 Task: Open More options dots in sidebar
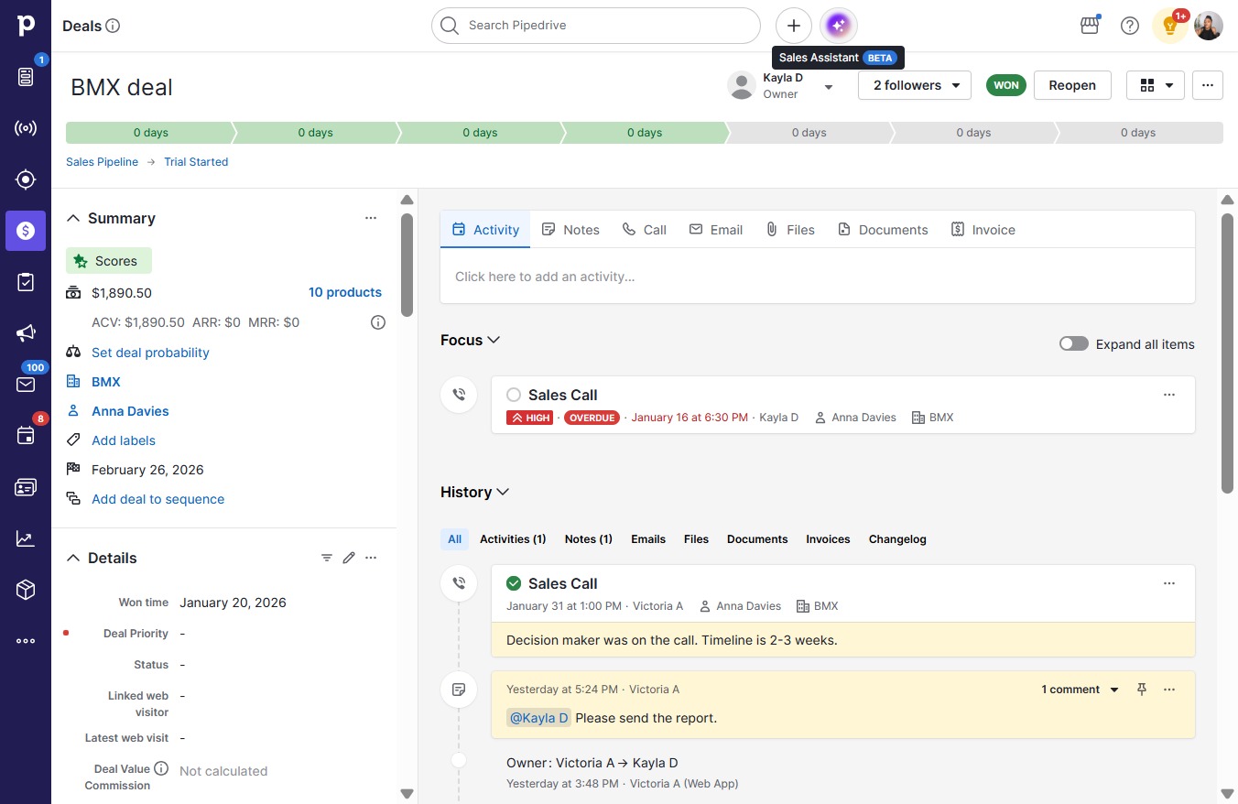[x=26, y=641]
